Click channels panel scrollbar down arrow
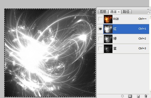 tap(150, 92)
